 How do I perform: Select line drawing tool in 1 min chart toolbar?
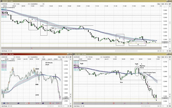click(x=168, y=4)
